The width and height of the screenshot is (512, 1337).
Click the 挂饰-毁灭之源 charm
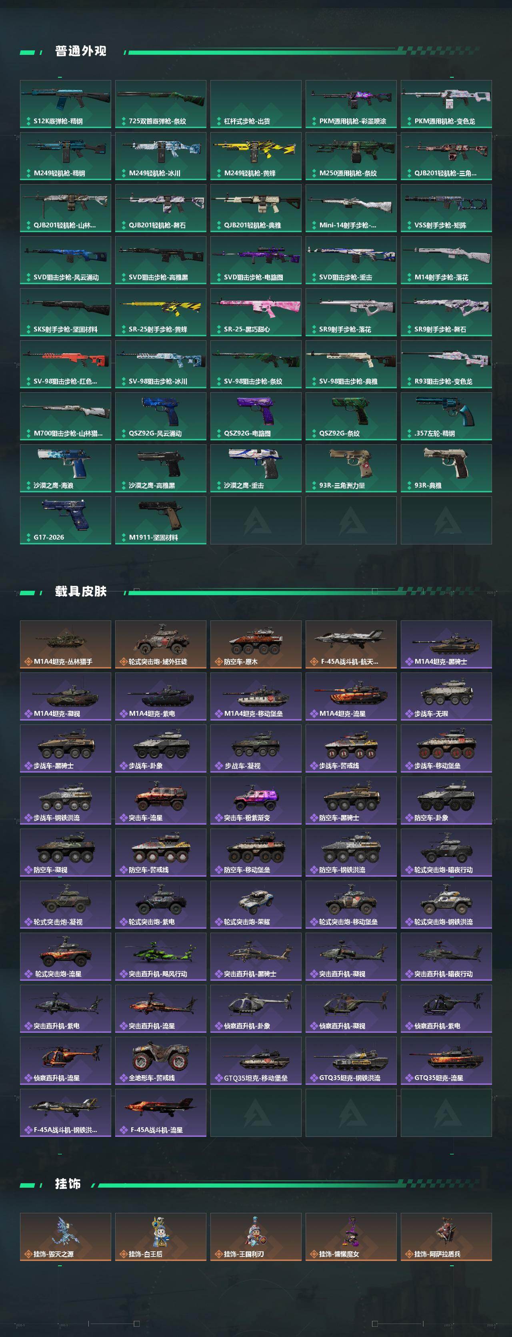[65, 1236]
